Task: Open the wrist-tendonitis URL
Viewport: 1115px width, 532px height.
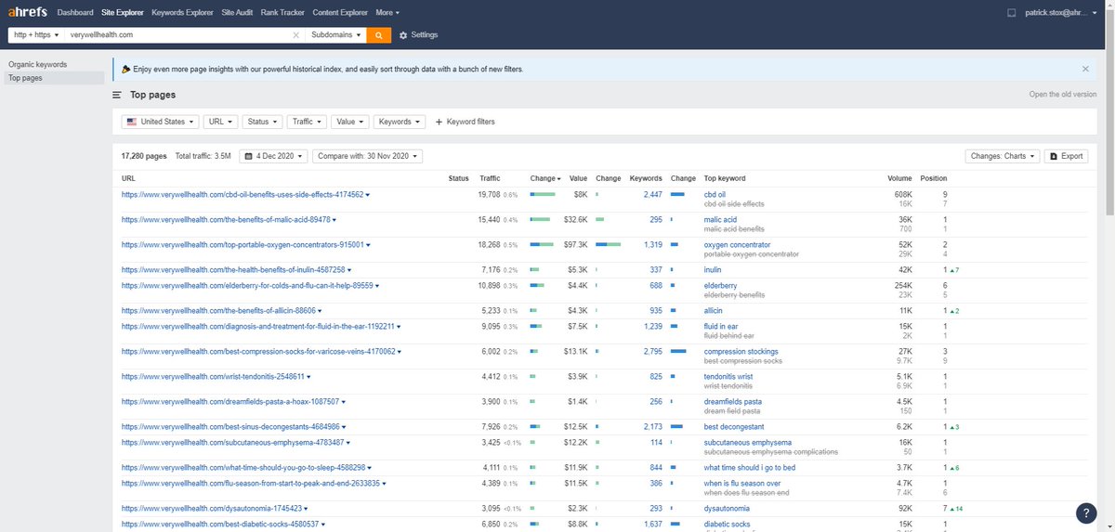Action: pyautogui.click(x=213, y=376)
